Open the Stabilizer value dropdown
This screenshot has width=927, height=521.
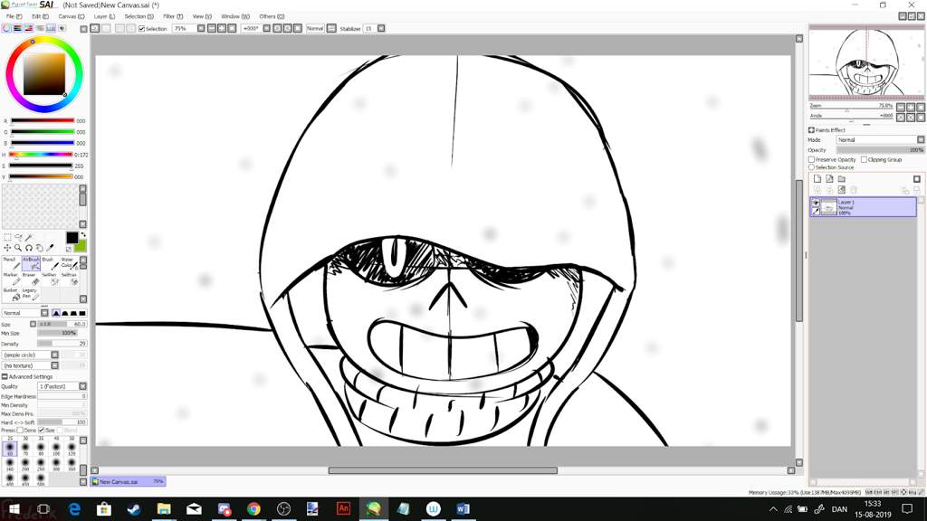pos(381,28)
